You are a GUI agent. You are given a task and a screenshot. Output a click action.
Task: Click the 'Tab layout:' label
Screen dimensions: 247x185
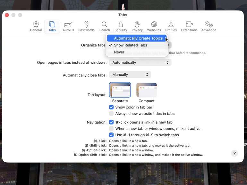pos(97,95)
